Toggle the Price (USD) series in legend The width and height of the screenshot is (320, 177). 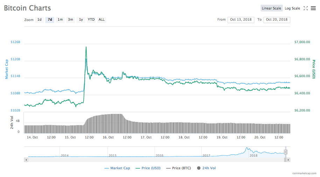coord(148,168)
